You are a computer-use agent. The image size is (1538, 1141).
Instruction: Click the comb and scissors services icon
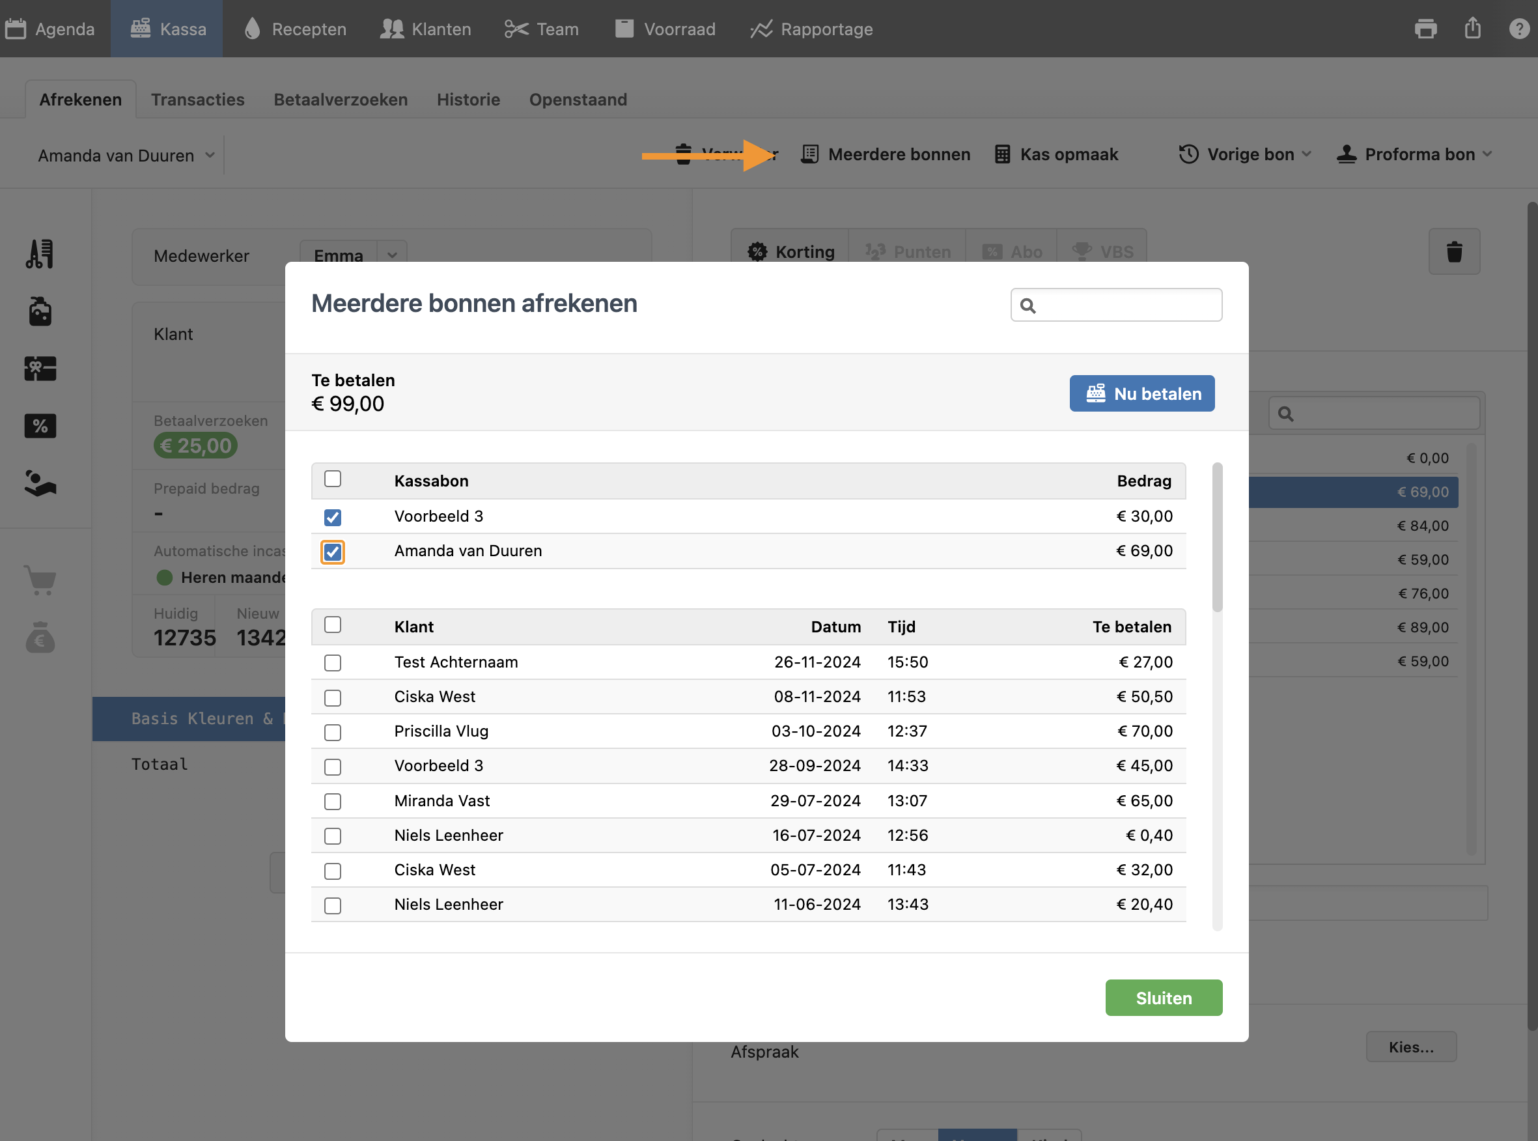pos(40,254)
